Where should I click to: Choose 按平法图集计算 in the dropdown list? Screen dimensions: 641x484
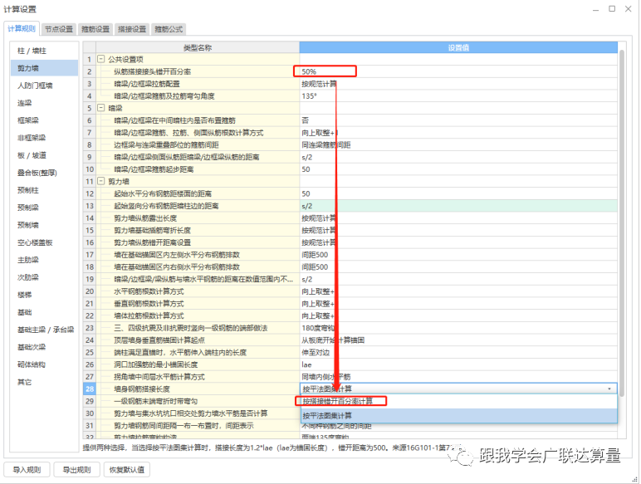click(x=458, y=416)
